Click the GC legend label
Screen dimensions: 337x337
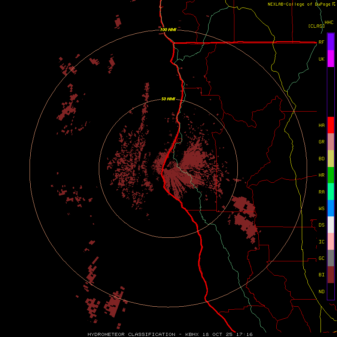pyautogui.click(x=321, y=258)
